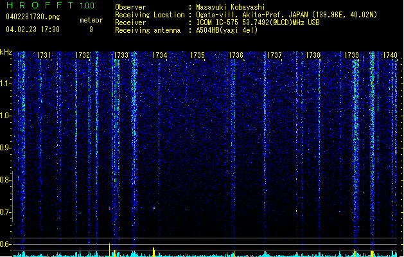Click the 1740 time marker
Screen dimensions: 404x257
pyautogui.click(x=390, y=55)
